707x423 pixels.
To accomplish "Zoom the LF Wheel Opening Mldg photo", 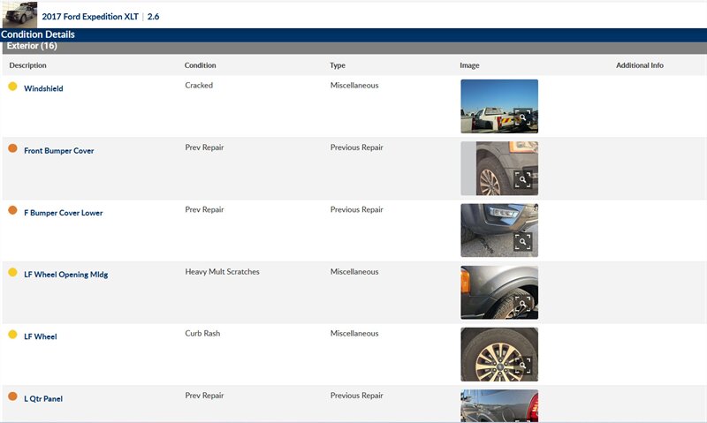I will click(523, 303).
